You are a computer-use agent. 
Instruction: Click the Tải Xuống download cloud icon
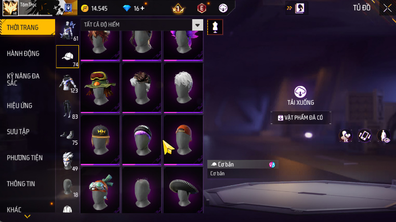point(300,91)
